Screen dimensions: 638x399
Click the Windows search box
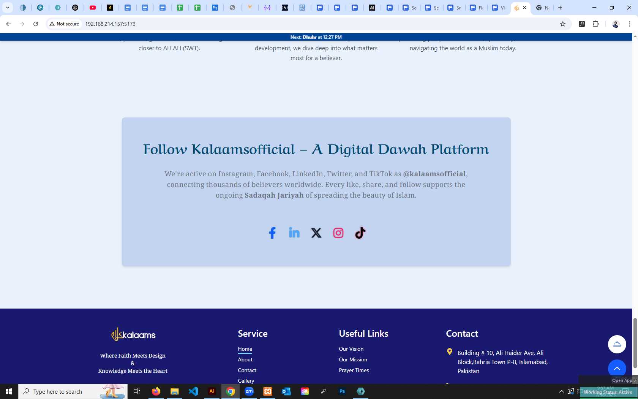point(73,391)
